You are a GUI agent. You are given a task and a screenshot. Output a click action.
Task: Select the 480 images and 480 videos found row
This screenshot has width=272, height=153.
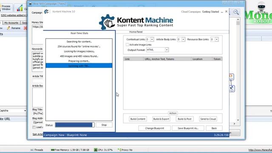[x=79, y=56]
